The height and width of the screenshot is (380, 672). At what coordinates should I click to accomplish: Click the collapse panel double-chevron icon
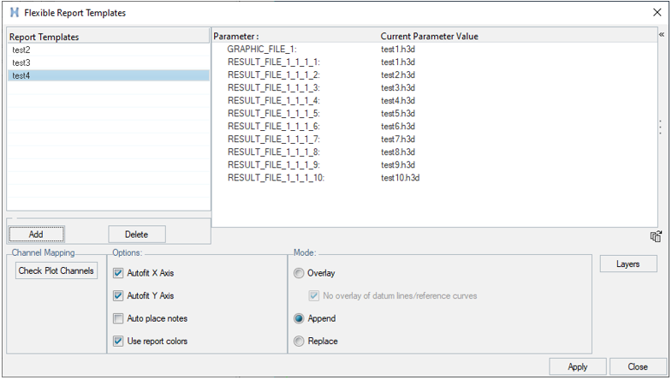[661, 35]
